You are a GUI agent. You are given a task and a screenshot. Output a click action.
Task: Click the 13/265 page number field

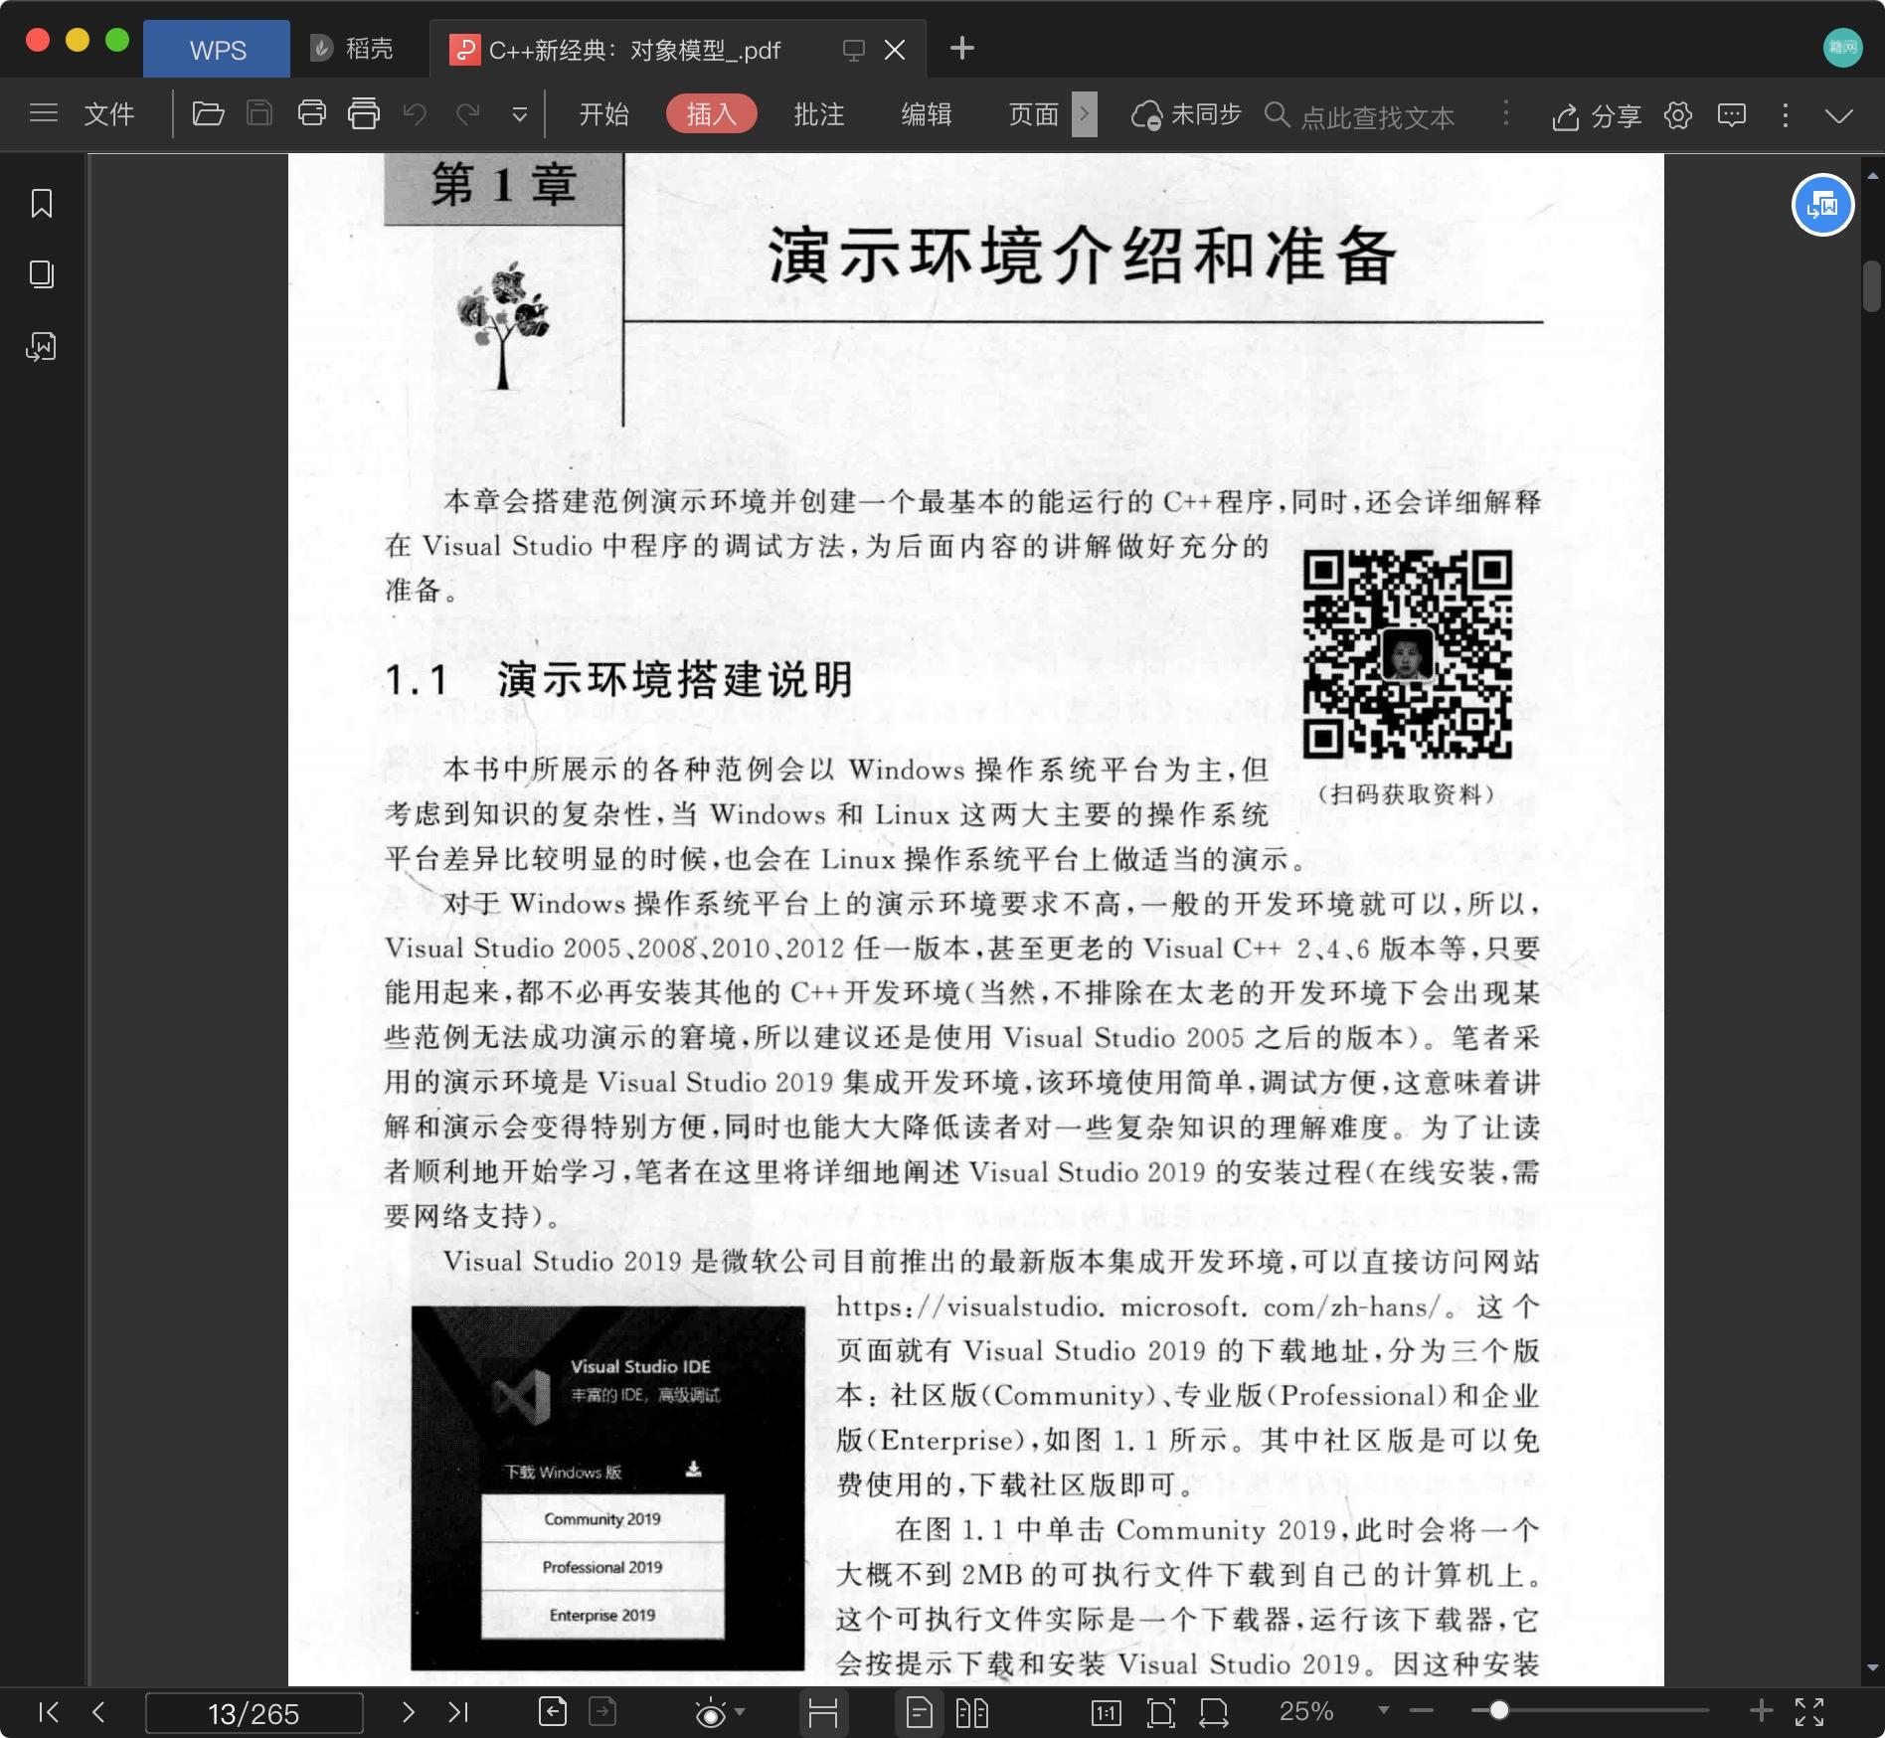pos(254,1713)
